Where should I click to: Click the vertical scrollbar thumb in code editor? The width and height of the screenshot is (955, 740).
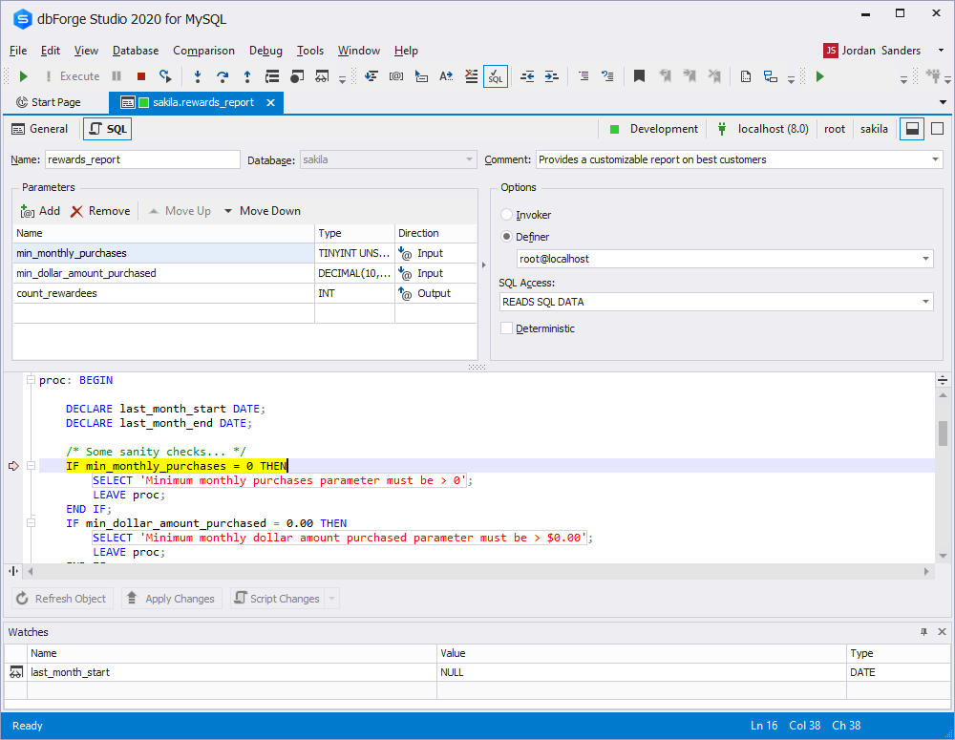pyautogui.click(x=943, y=433)
